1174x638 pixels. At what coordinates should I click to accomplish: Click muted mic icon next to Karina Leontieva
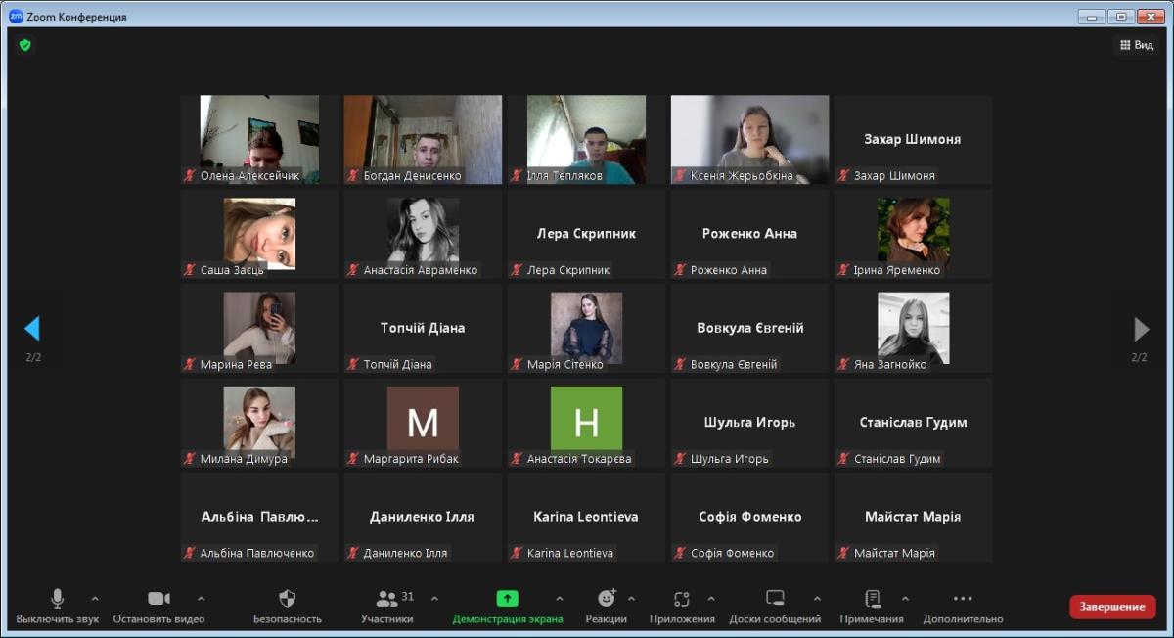pos(517,553)
